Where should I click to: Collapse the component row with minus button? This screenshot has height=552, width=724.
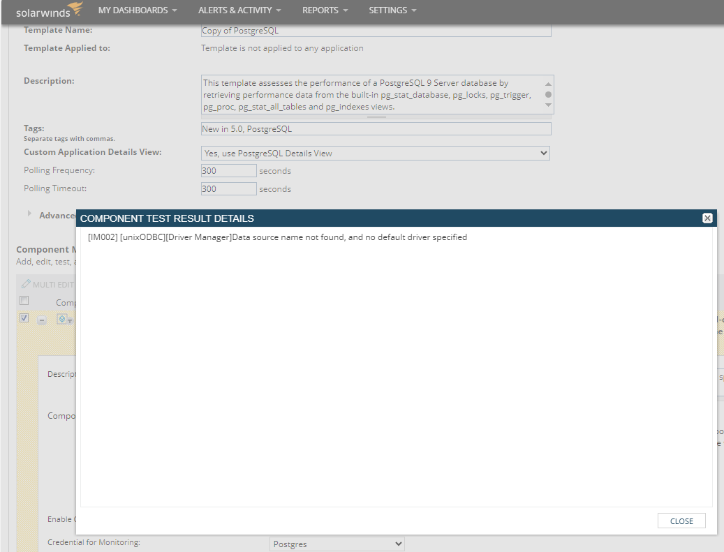(42, 320)
